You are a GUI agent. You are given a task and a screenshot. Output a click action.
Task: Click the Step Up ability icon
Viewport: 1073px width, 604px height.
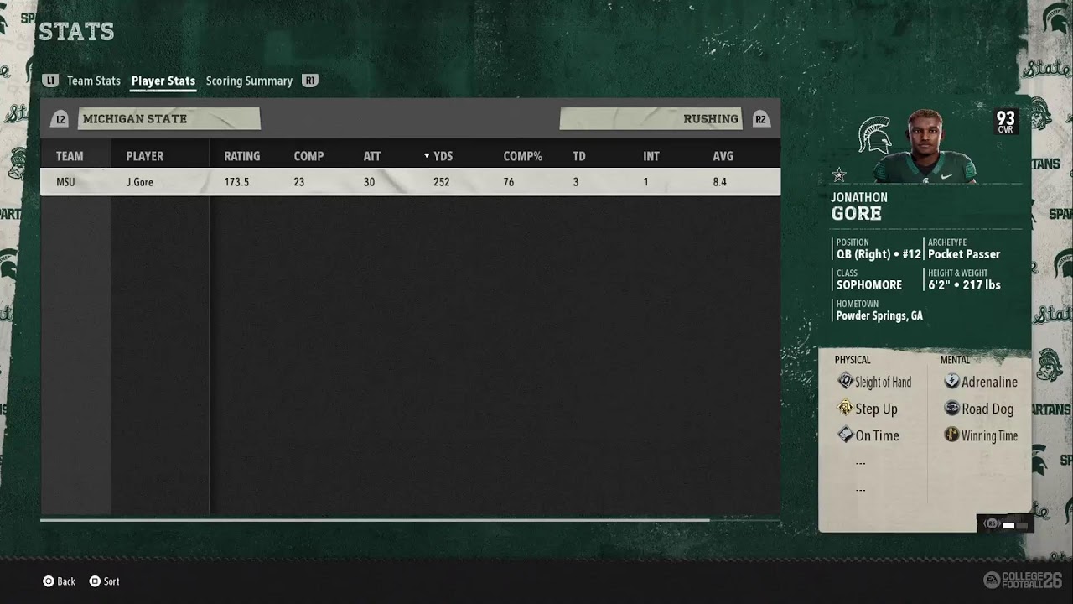tap(845, 409)
